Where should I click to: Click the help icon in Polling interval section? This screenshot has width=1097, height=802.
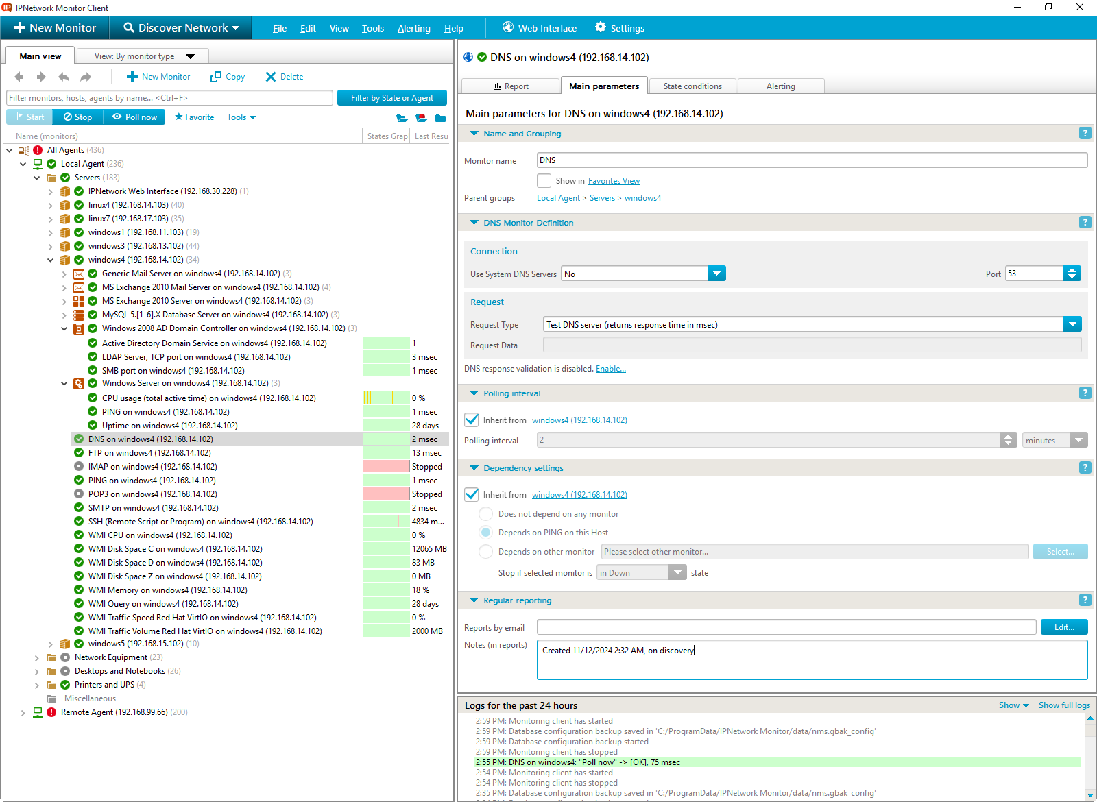tap(1085, 393)
